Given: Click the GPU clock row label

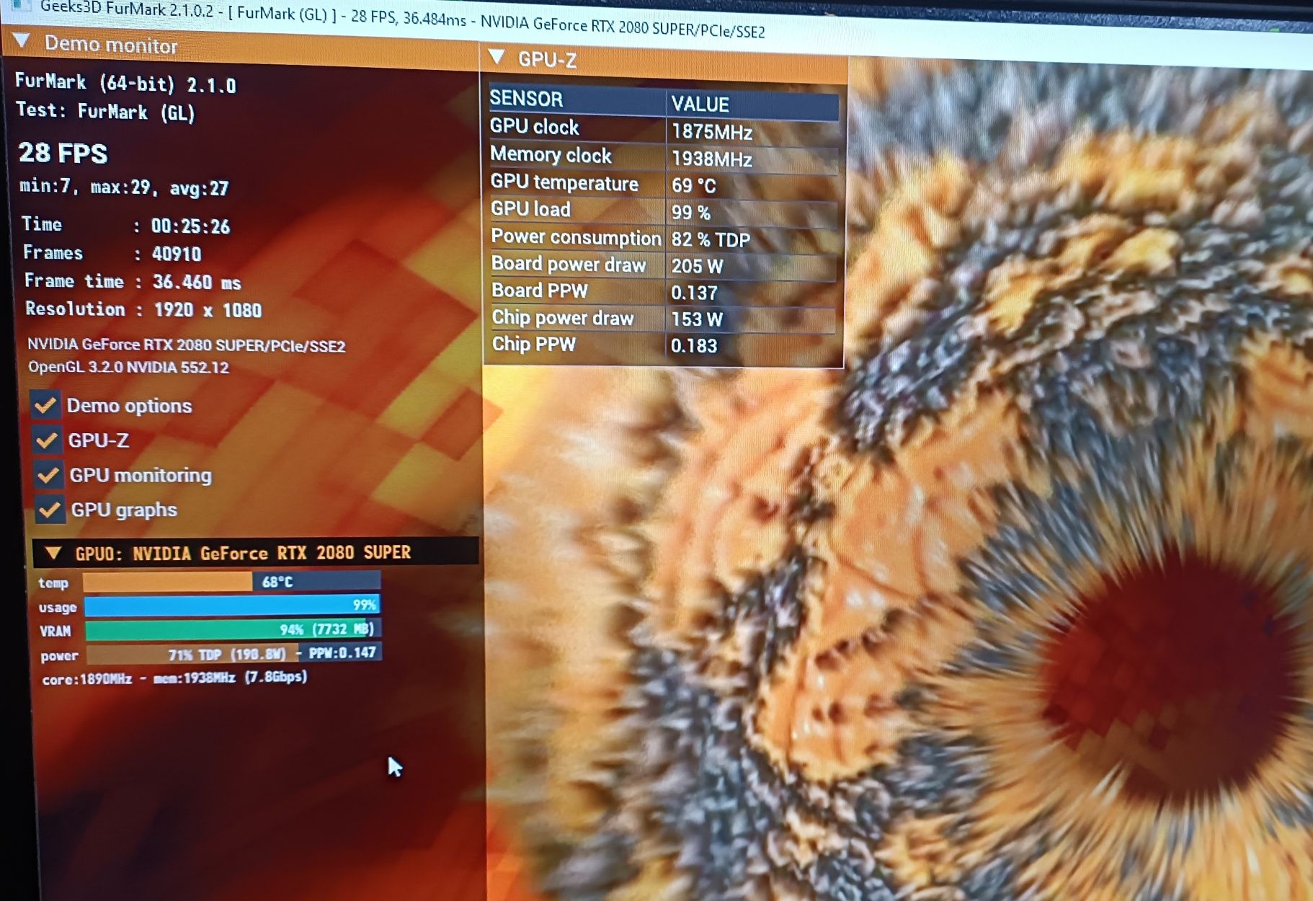Looking at the screenshot, I should click(x=535, y=127).
